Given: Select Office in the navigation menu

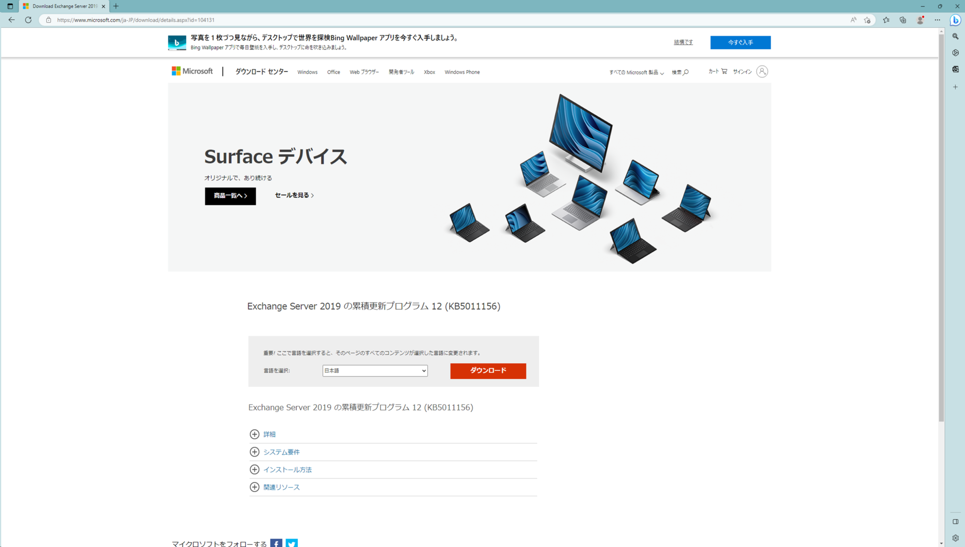Looking at the screenshot, I should (x=333, y=72).
